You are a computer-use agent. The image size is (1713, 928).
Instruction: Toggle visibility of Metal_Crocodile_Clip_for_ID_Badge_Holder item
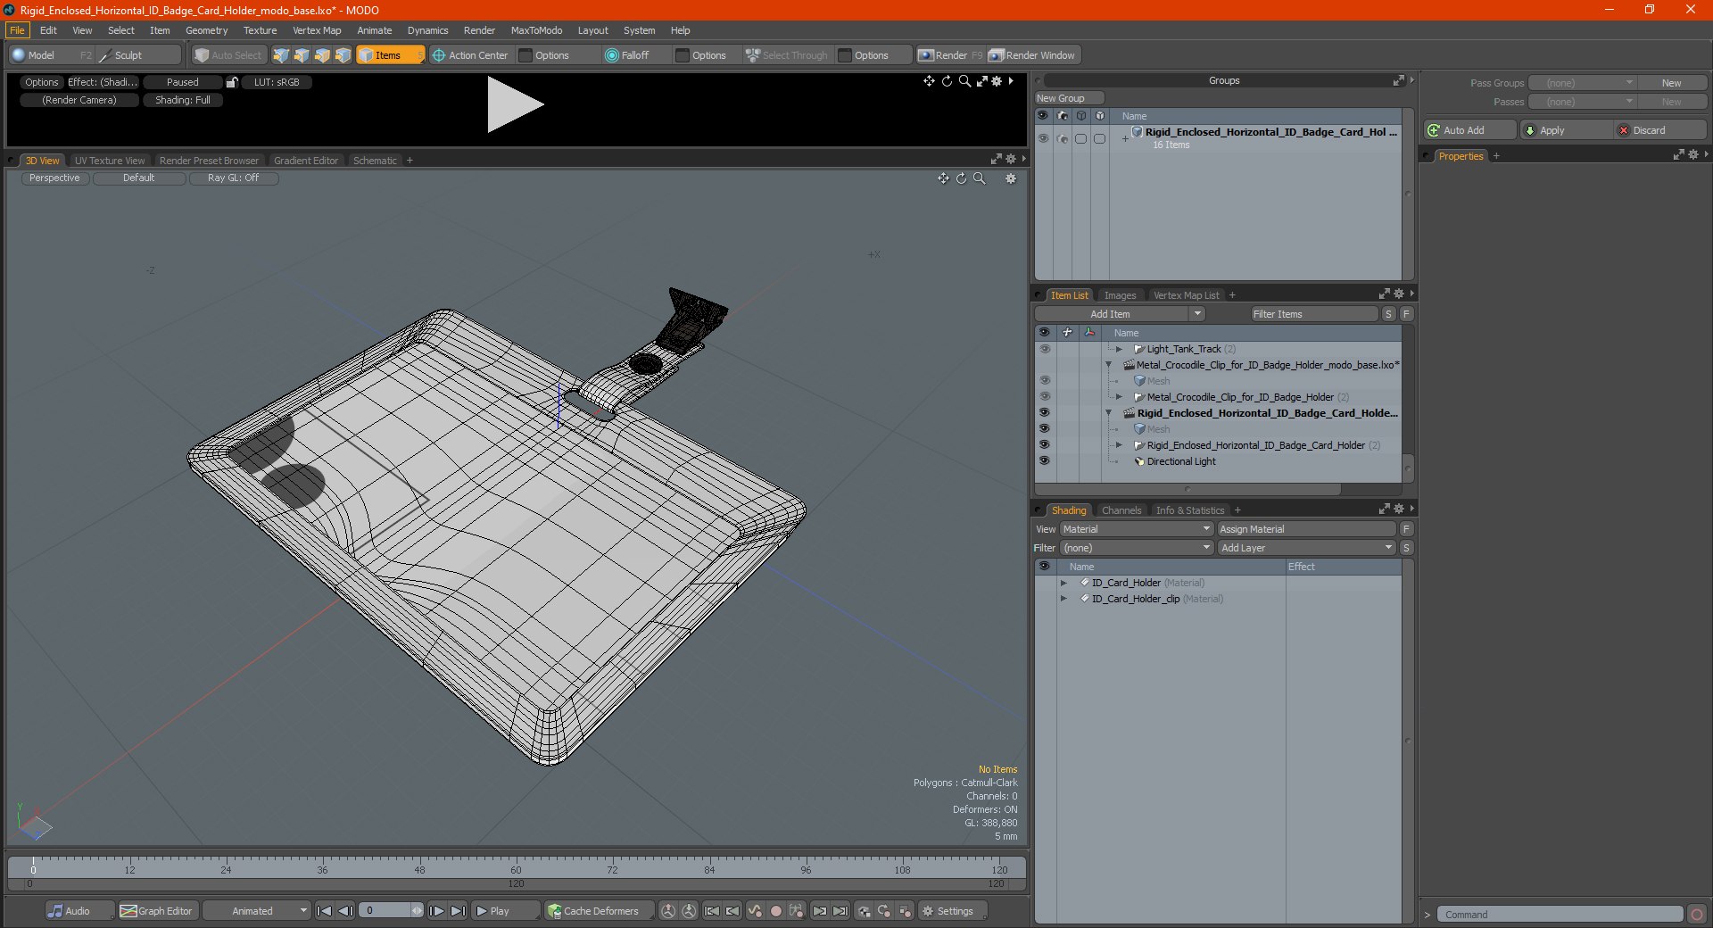(1044, 397)
